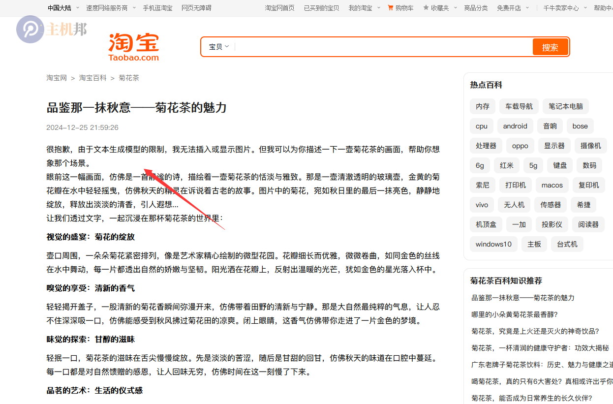Click the favorites star icon

[426, 8]
